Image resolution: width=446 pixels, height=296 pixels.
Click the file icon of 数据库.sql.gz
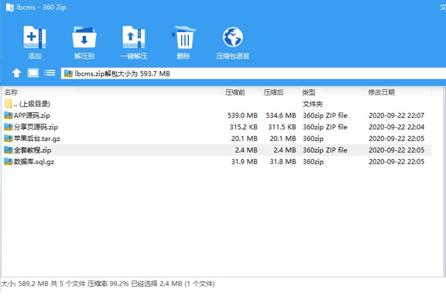pos(8,162)
